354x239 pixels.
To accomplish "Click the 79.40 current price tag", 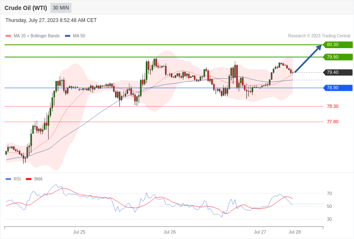I will (338, 73).
